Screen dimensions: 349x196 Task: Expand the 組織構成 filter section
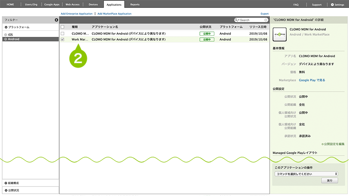[x=12, y=183]
